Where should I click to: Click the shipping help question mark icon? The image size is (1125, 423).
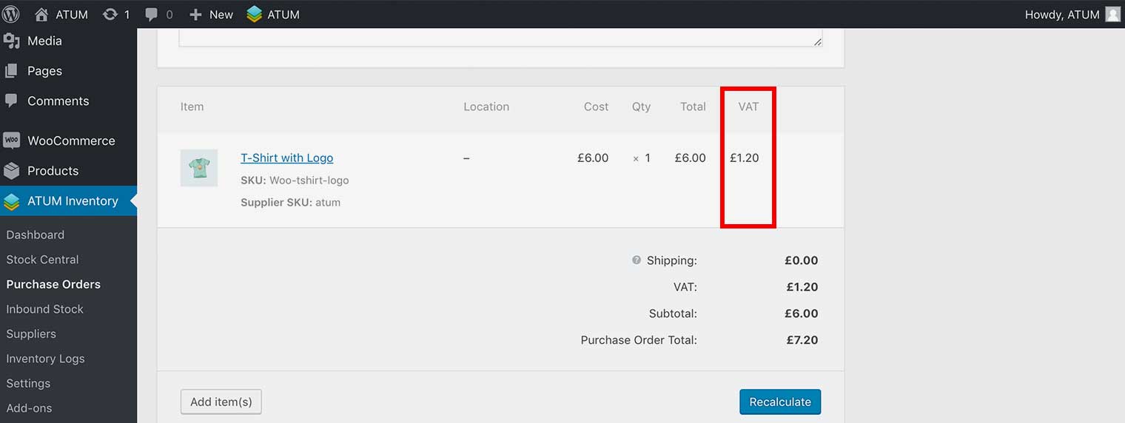[636, 260]
